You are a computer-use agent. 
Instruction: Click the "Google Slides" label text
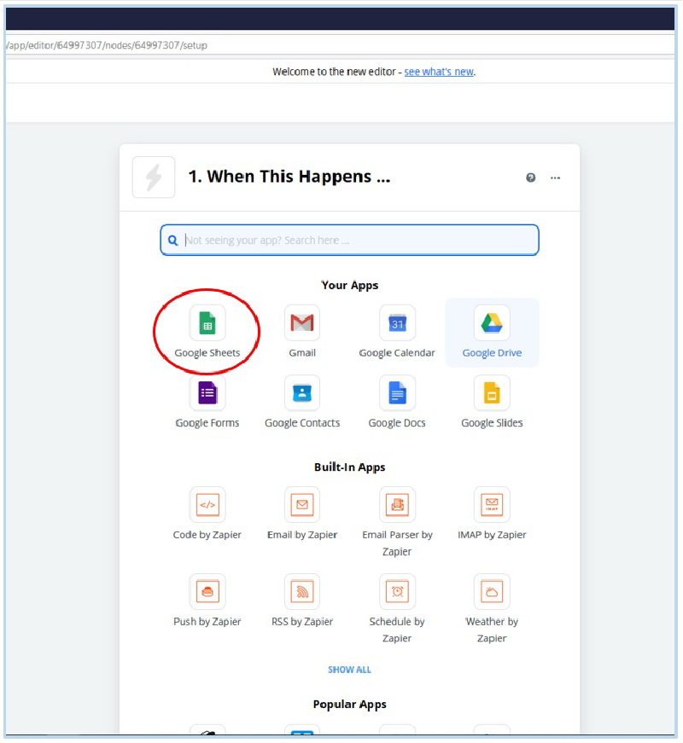click(x=492, y=422)
